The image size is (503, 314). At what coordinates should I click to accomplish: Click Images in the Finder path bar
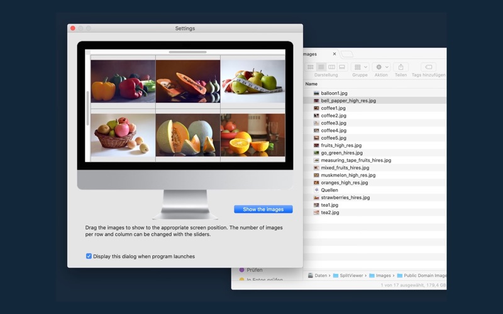tap(380, 275)
